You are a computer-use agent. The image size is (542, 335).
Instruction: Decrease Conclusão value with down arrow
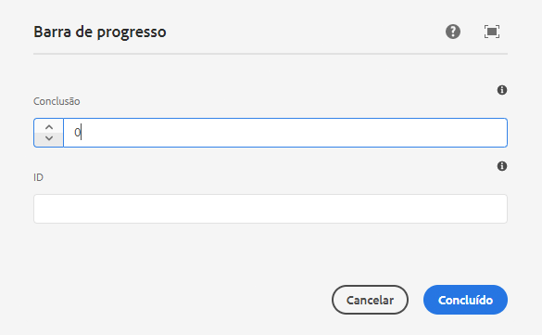[x=49, y=139]
